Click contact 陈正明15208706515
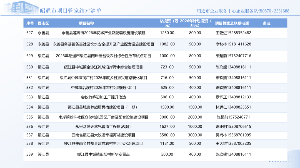Image resolution: width=300 pixels, height=168 pixels. (233, 127)
